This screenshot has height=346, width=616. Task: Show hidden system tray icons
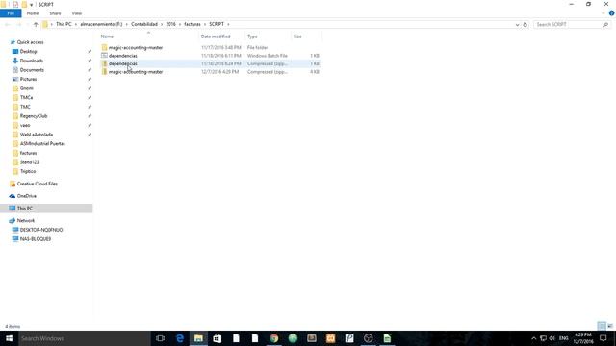533,338
